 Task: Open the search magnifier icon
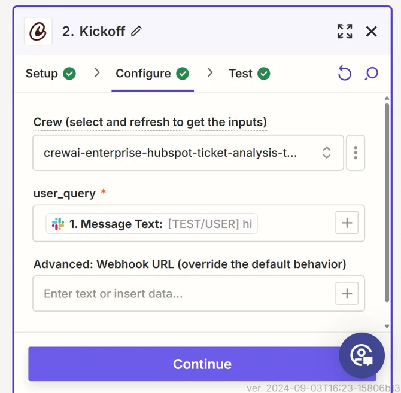coord(372,74)
